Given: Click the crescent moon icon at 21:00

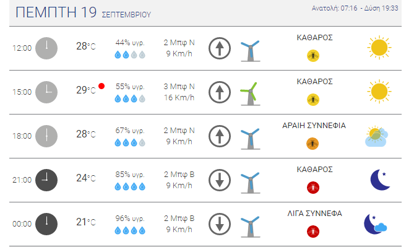Looking at the screenshot, I should [380, 180].
